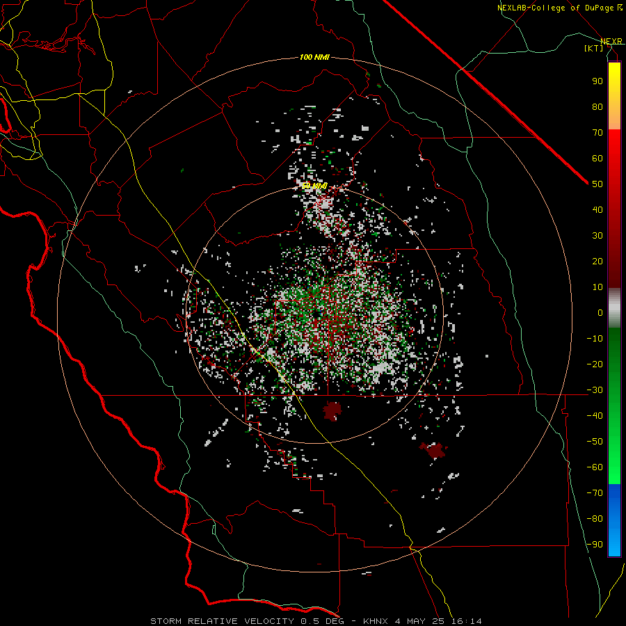Select the positive 60 scale value
This screenshot has height=626, width=626.
pos(597,158)
